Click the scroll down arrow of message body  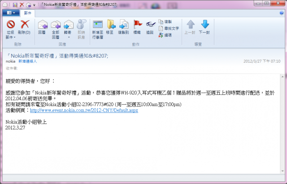pos(283,171)
